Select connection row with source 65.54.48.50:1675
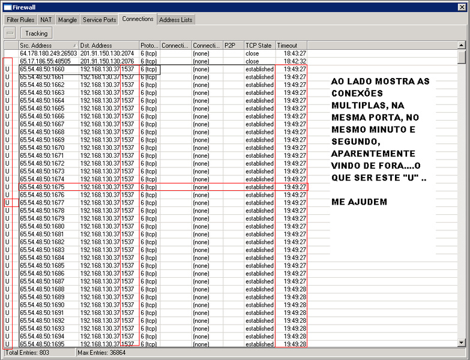This screenshot has height=360, width=470. [x=48, y=187]
